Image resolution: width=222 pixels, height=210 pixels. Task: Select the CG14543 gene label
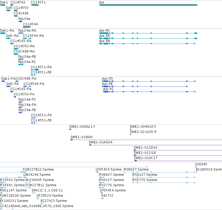[18, 2]
